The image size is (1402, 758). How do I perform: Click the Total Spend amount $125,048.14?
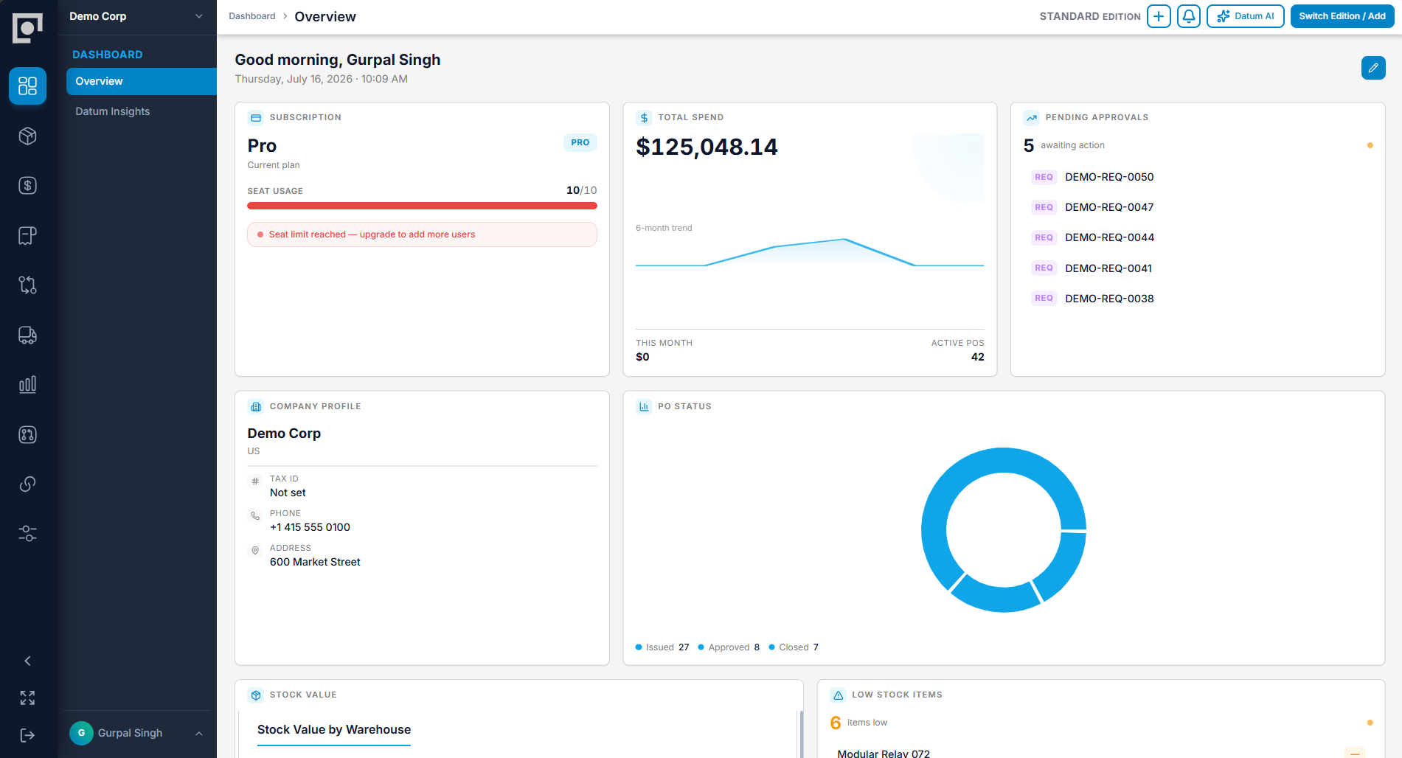707,147
